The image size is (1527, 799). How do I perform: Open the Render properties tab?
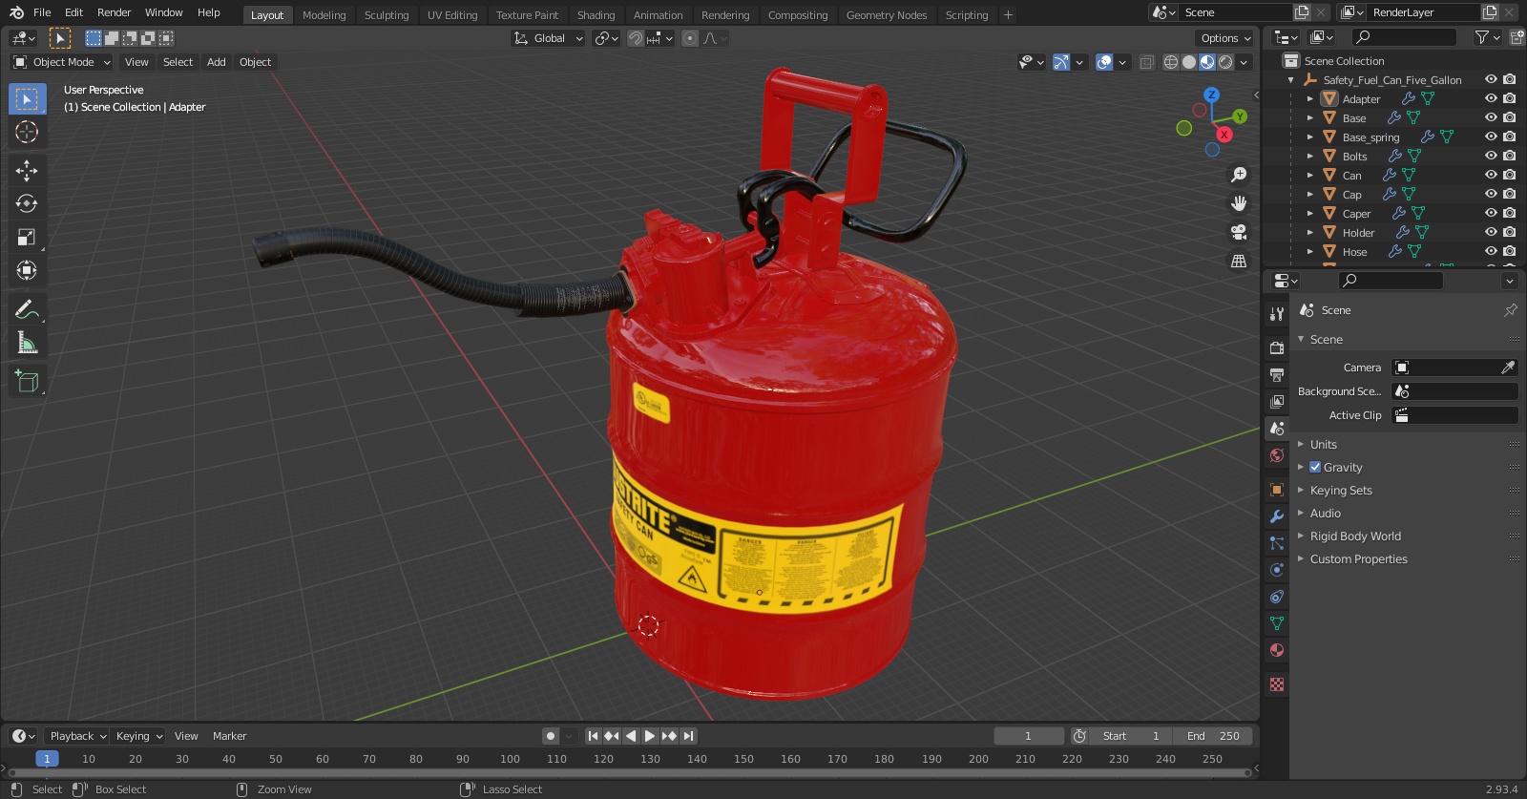pos(1277,348)
